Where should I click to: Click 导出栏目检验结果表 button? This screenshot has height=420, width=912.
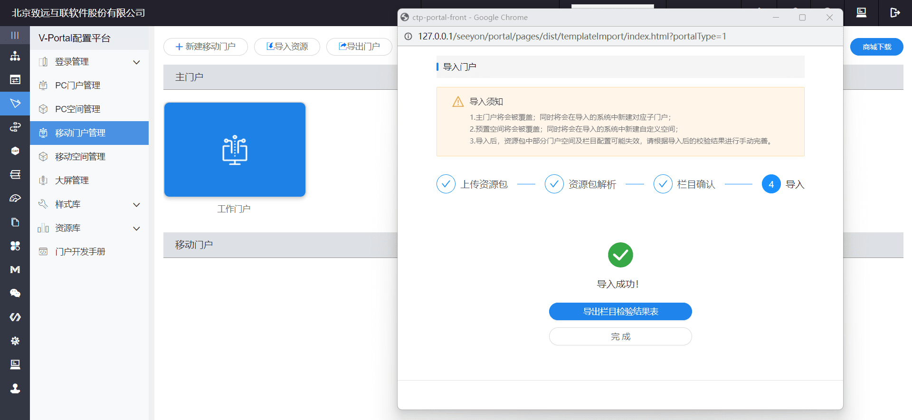[620, 312]
